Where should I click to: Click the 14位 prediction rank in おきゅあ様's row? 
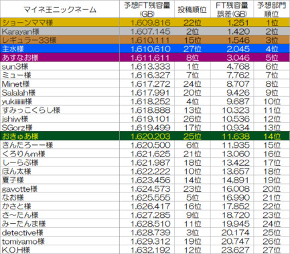(x=271, y=136)
